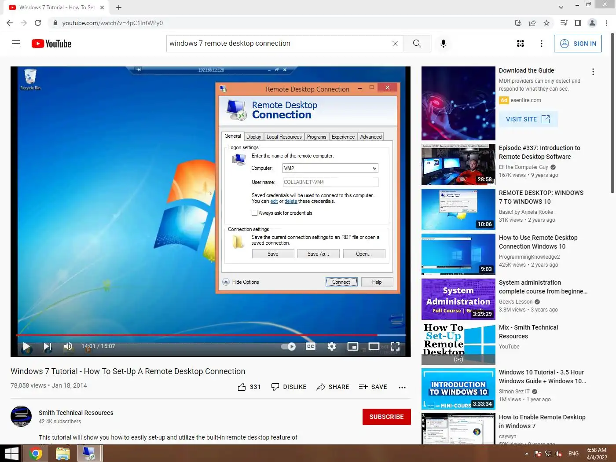
Task: Open Remote Desktop app in taskbar
Action: pyautogui.click(x=90, y=454)
